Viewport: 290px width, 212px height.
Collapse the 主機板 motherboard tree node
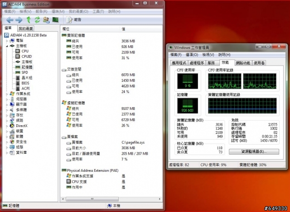(x=7, y=46)
